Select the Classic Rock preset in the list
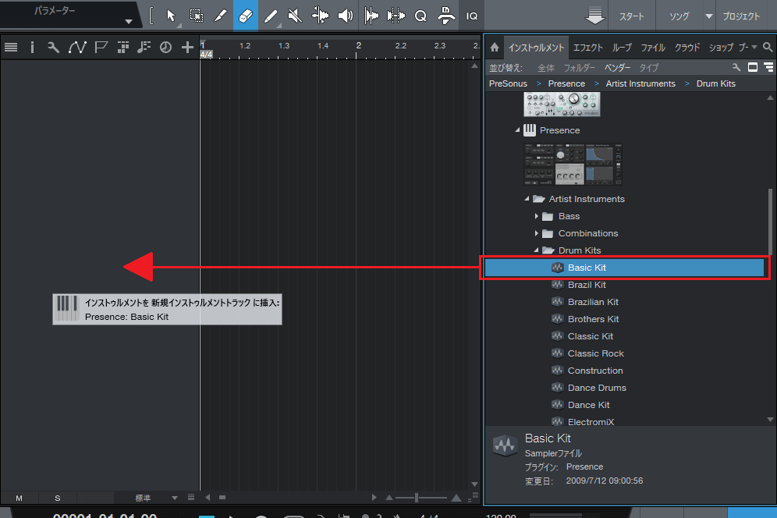 point(595,353)
